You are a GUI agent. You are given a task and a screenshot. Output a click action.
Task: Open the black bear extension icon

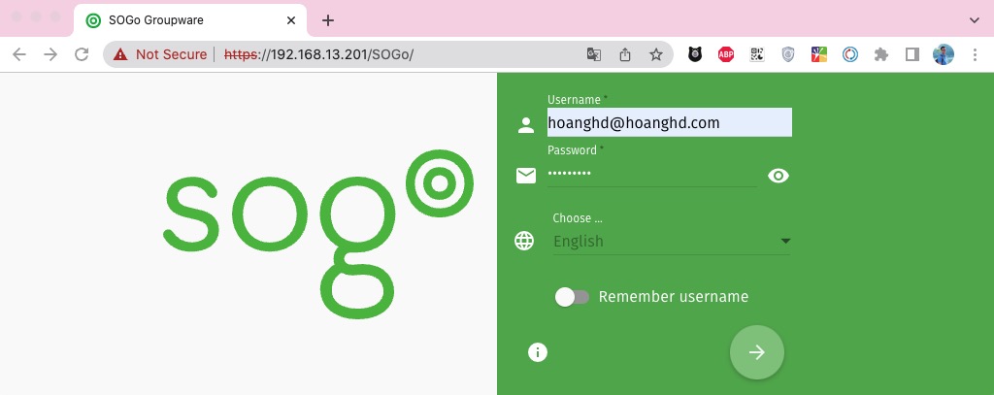tap(695, 54)
